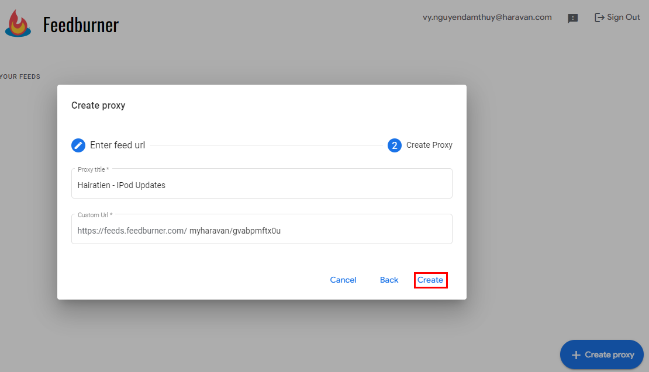Click the plus icon on the floating button
649x372 pixels.
tap(576, 355)
